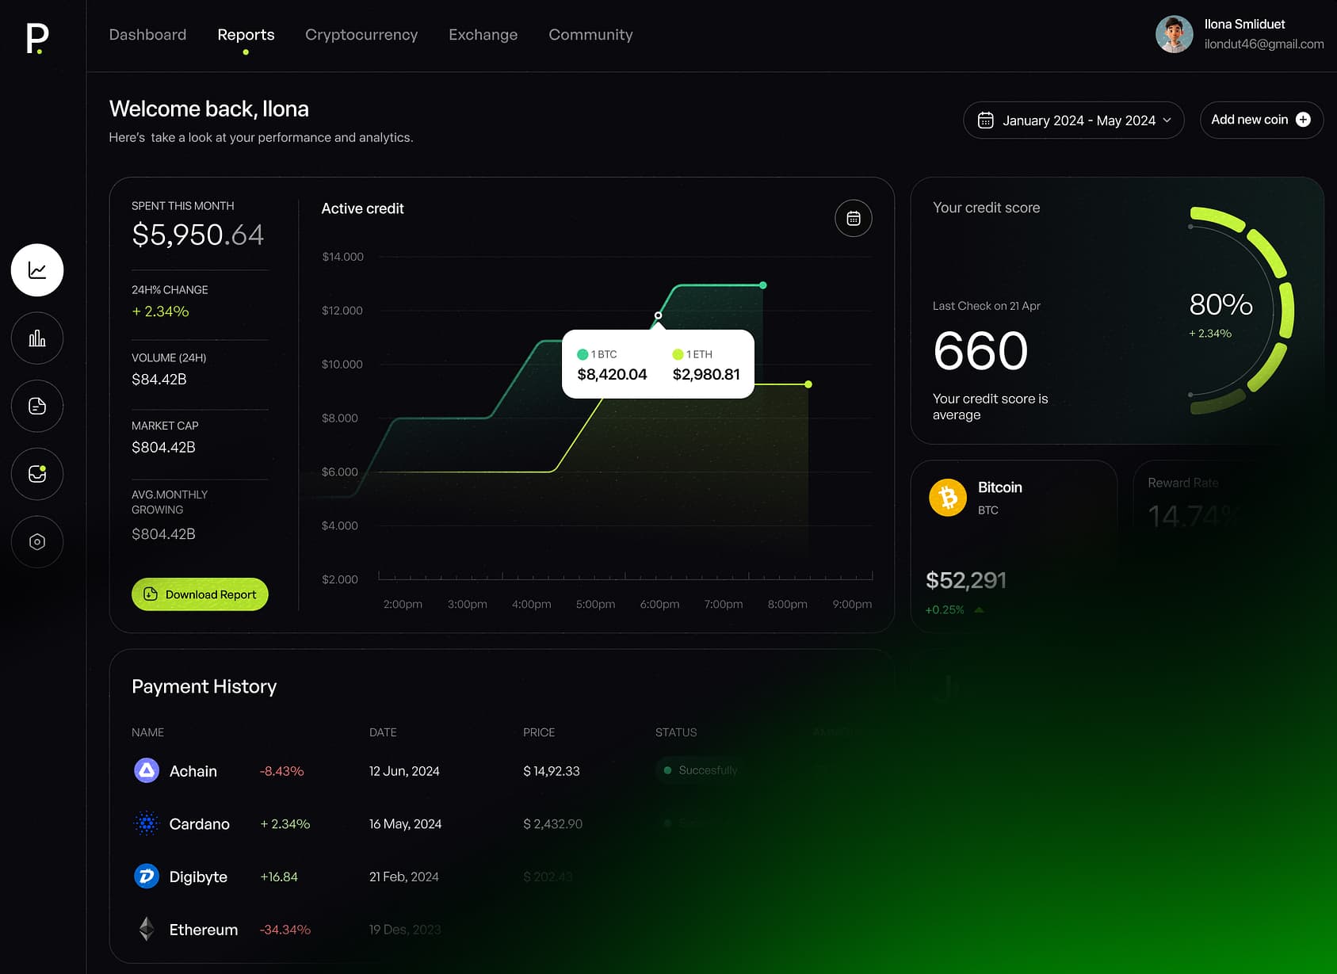Open the inbox icon with green notification dot
This screenshot has height=974, width=1337.
click(36, 474)
